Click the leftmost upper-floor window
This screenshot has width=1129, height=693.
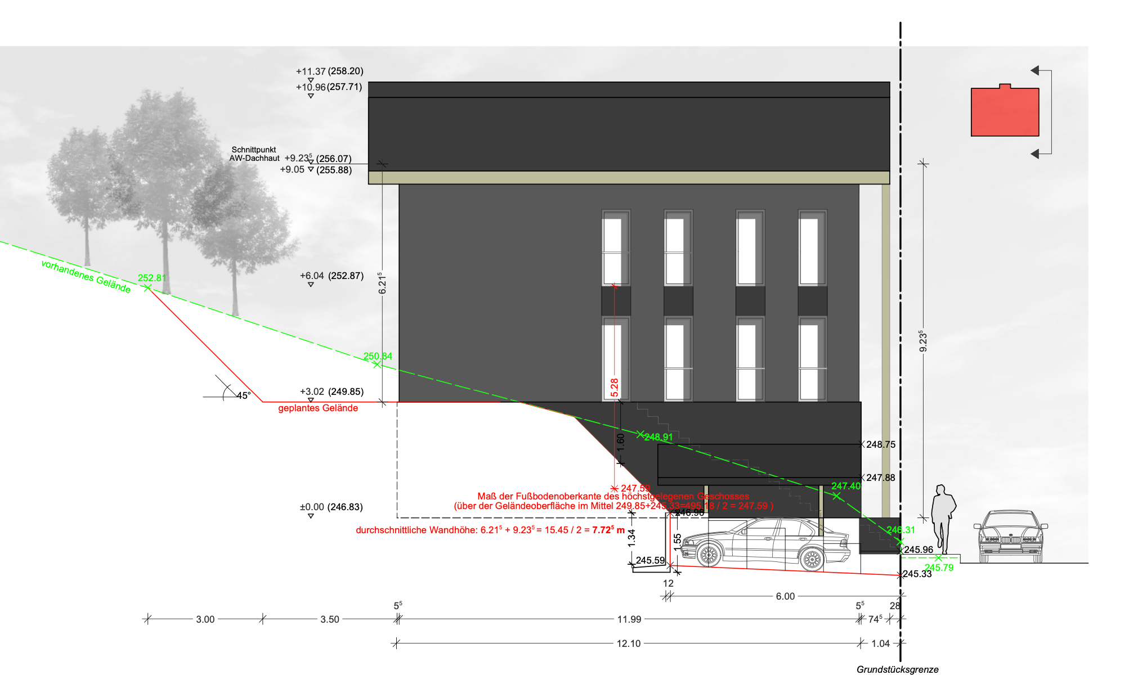pos(615,249)
